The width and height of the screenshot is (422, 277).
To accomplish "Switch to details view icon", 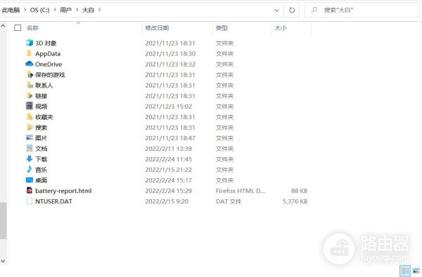I will (405, 271).
